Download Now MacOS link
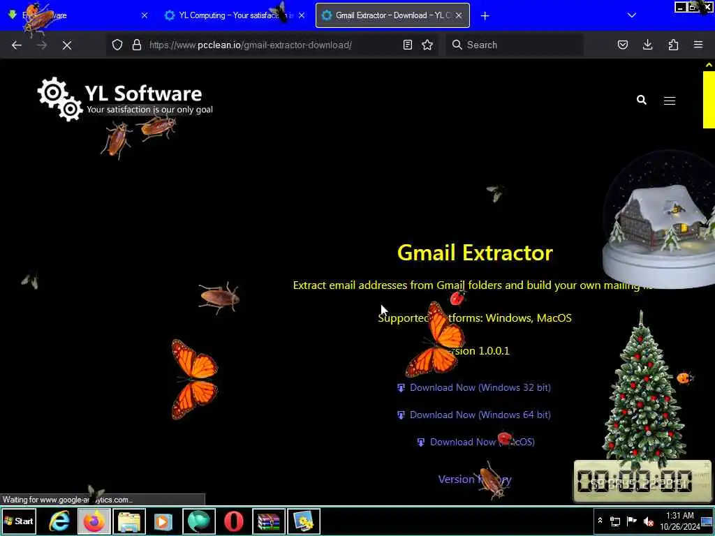The height and width of the screenshot is (536, 715). pyautogui.click(x=476, y=442)
